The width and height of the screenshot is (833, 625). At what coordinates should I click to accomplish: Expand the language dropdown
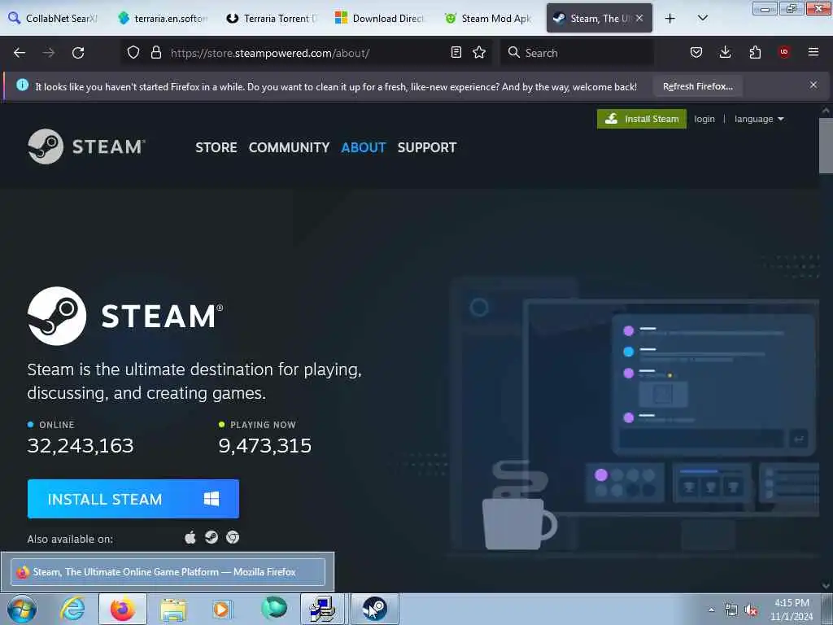point(759,119)
